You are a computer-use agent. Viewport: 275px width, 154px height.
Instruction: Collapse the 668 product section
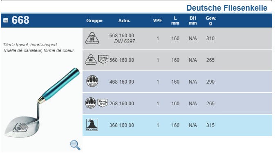tap(6, 20)
